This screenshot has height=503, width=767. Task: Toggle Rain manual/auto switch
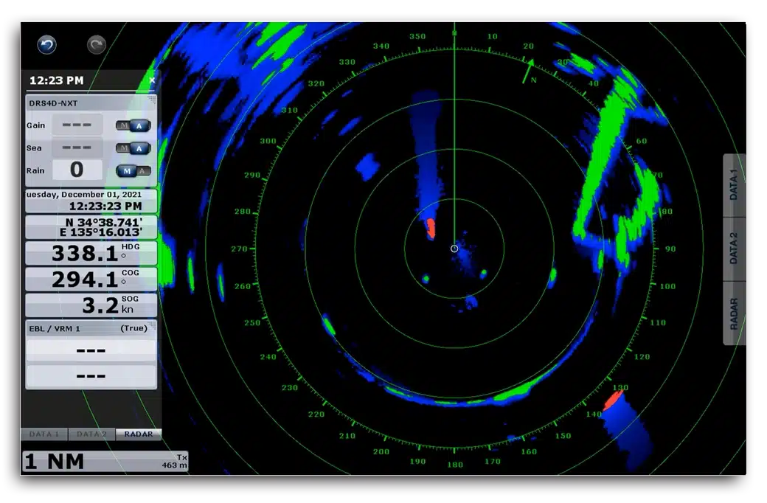133,171
